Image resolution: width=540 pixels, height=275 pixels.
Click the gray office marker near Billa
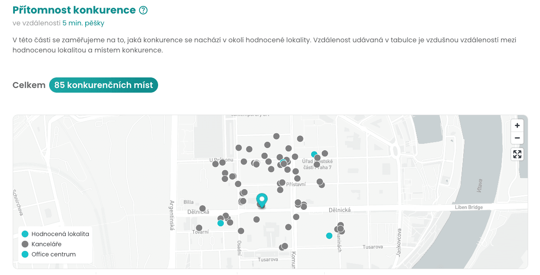(203, 209)
